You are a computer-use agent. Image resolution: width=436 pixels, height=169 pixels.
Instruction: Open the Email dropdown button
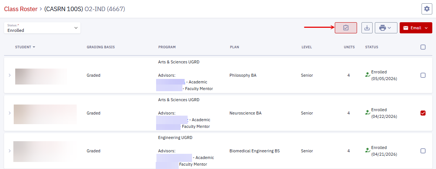416,28
